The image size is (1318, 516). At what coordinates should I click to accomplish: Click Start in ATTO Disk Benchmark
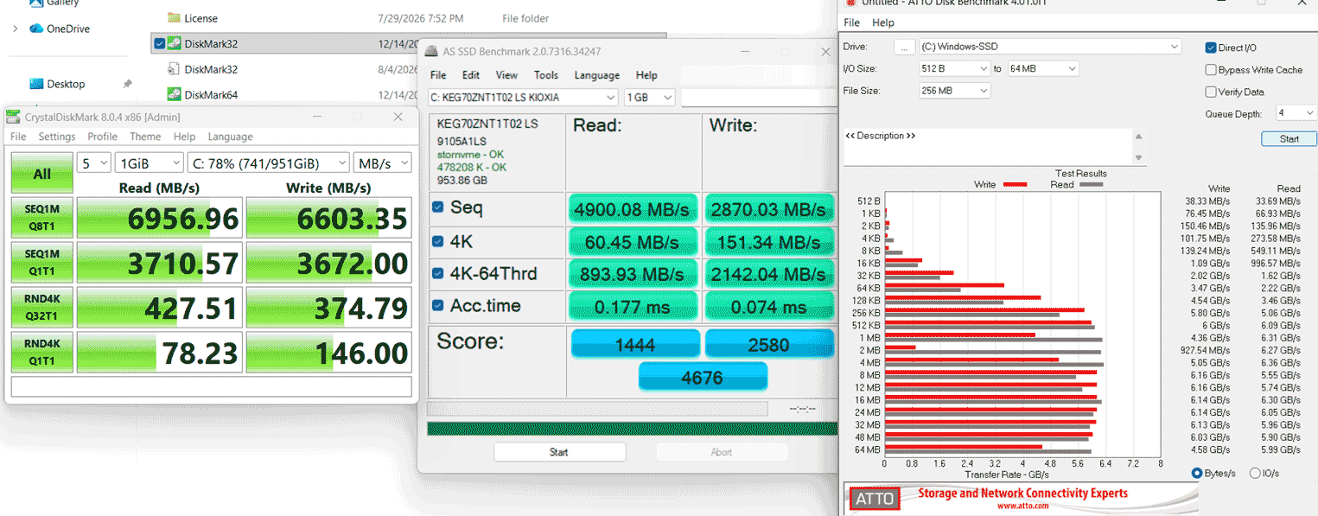click(x=1289, y=138)
